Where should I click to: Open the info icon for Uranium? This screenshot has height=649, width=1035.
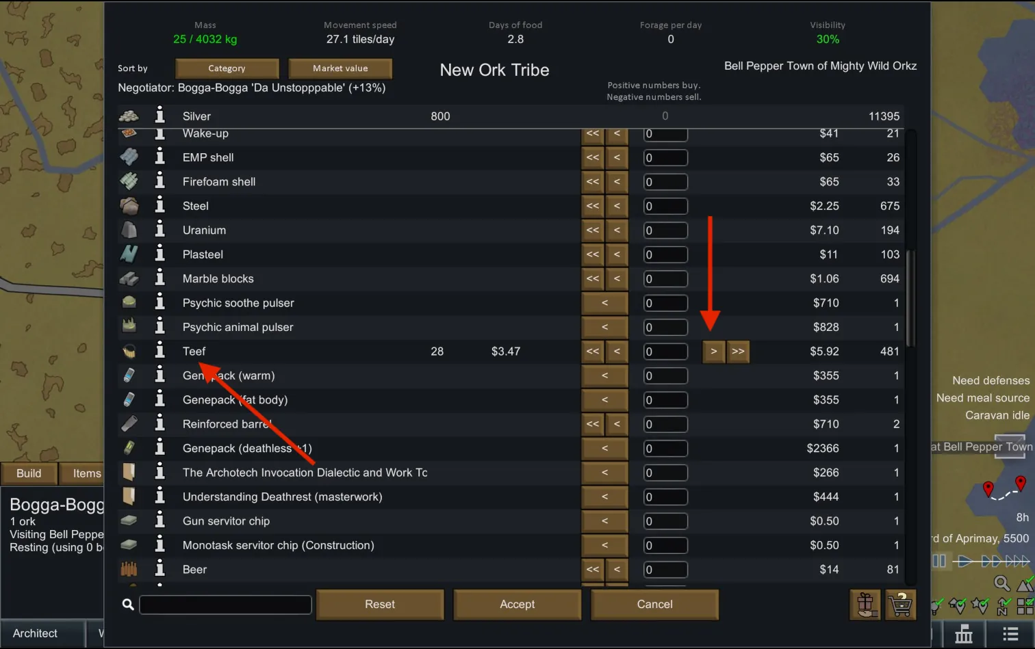(x=160, y=230)
